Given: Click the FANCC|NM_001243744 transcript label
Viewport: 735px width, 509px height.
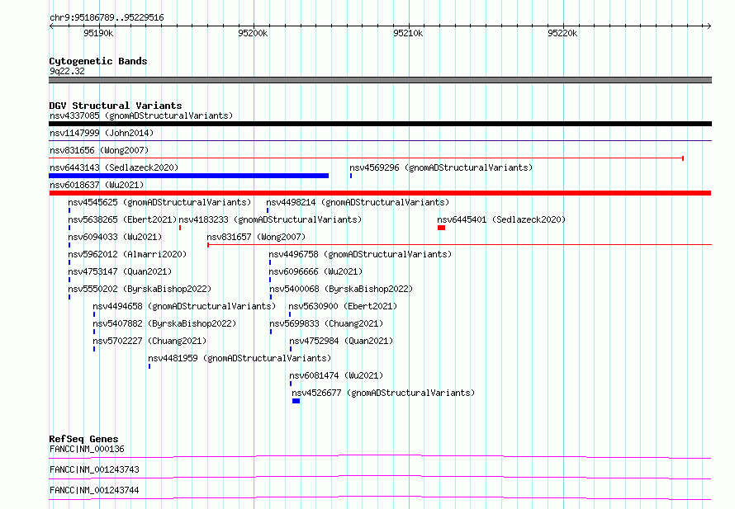Looking at the screenshot, I should coord(94,490).
